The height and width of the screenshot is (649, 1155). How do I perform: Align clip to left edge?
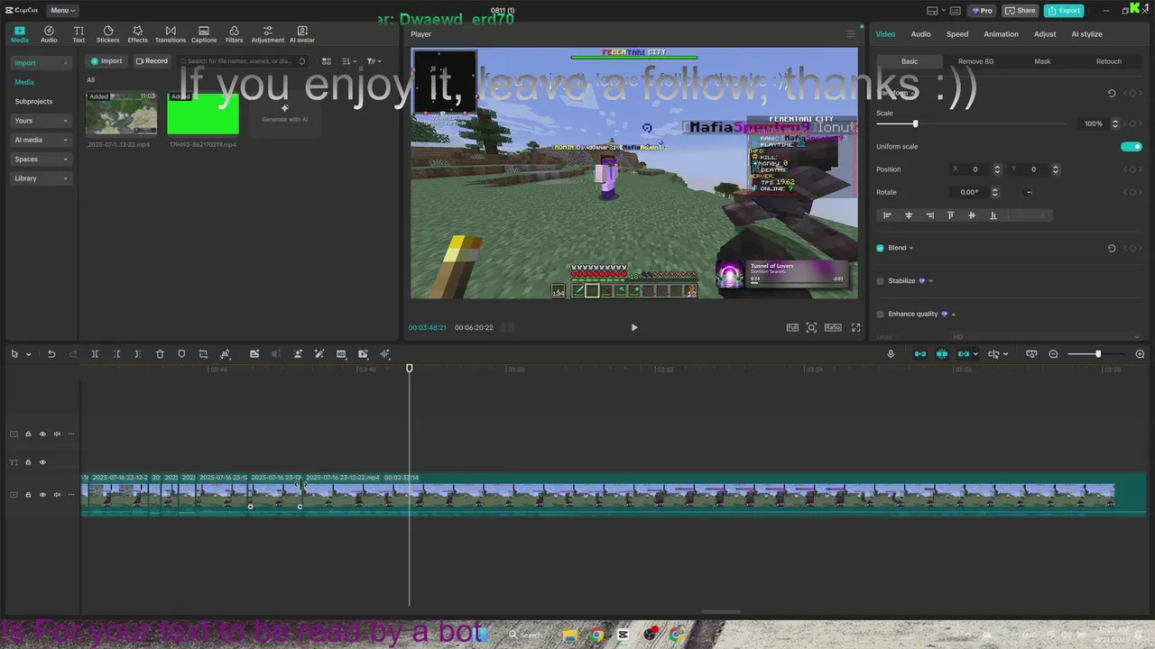pyautogui.click(x=887, y=215)
